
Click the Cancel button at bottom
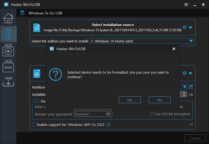point(195,138)
